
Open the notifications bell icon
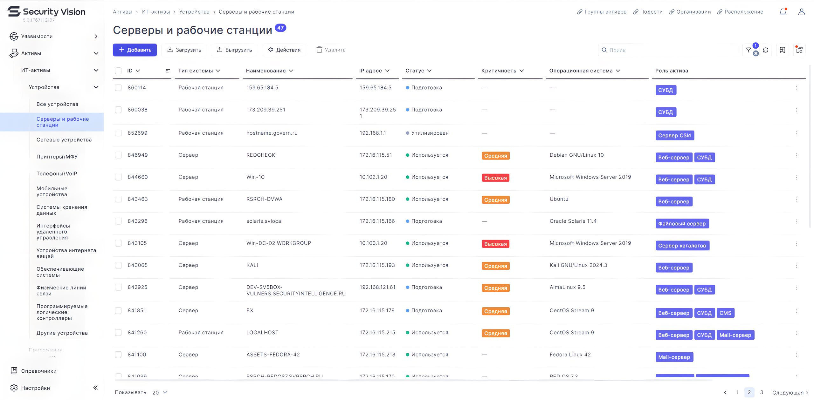[x=783, y=12]
